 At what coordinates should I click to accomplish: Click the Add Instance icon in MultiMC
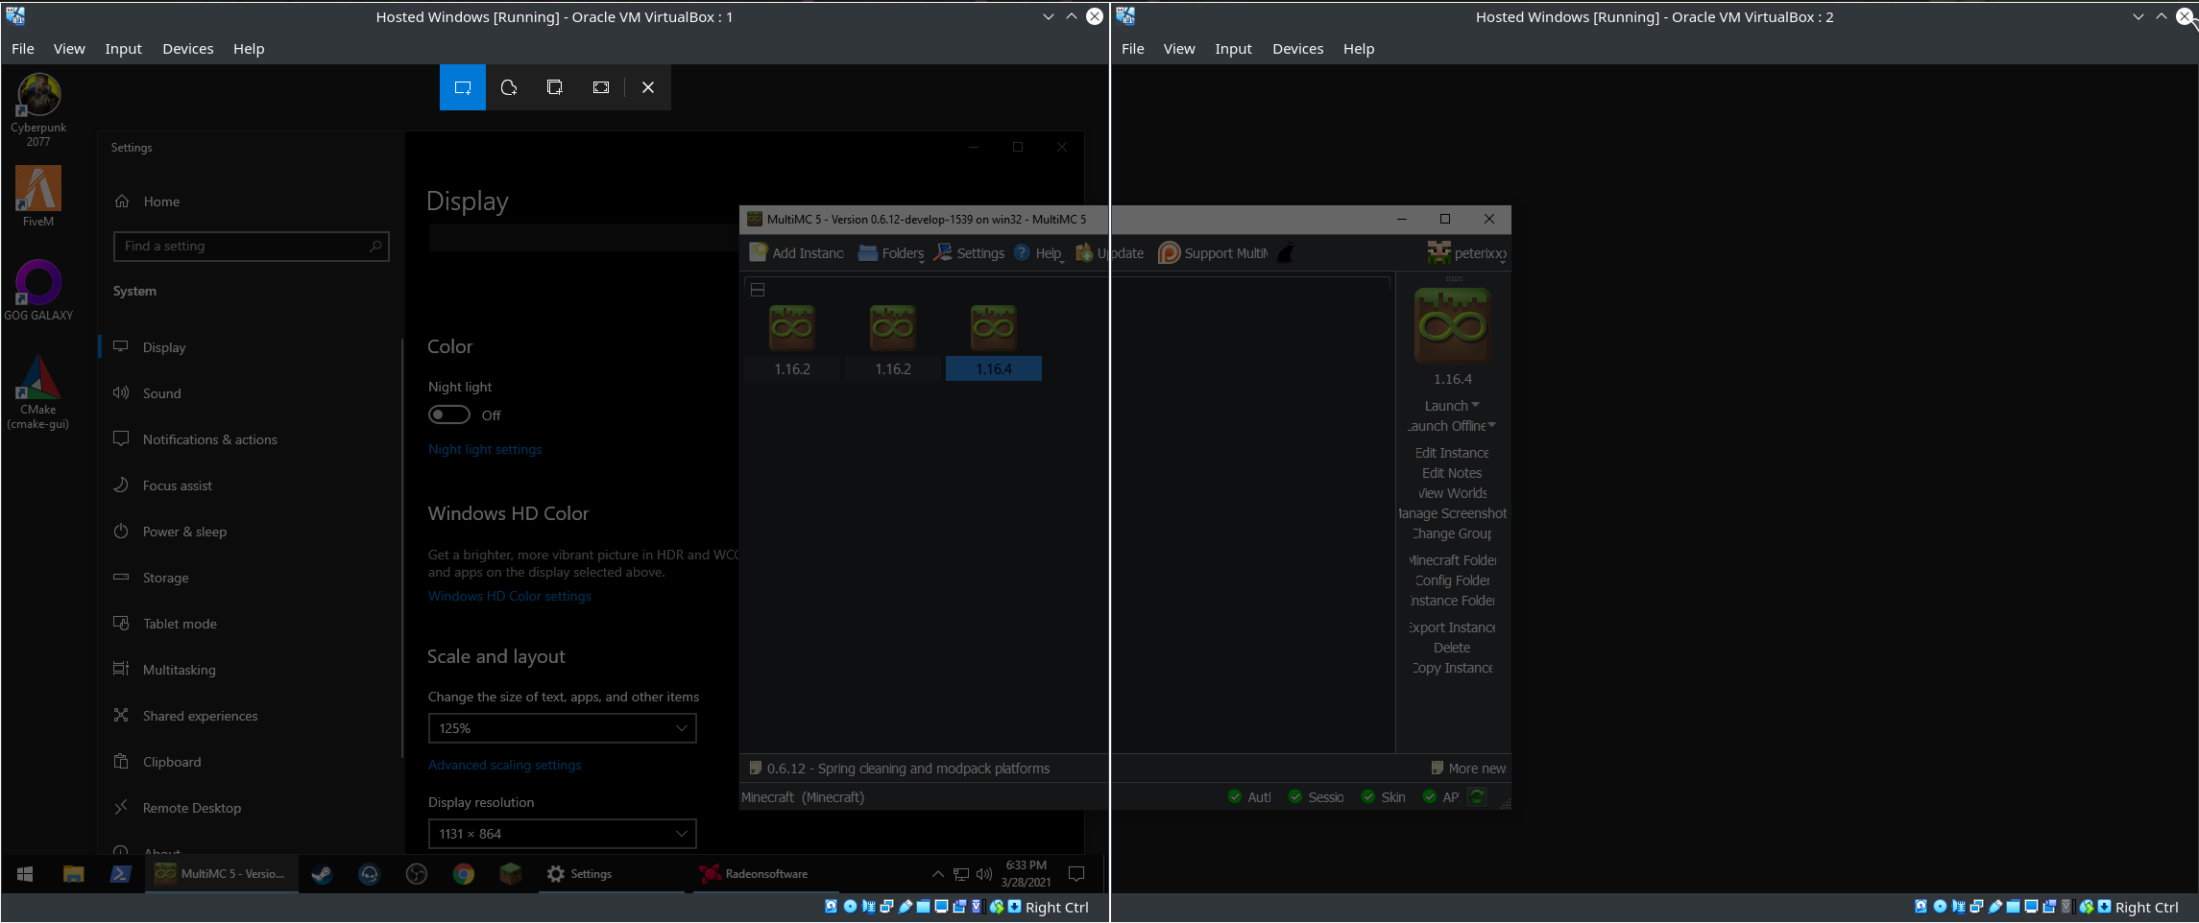pos(758,252)
